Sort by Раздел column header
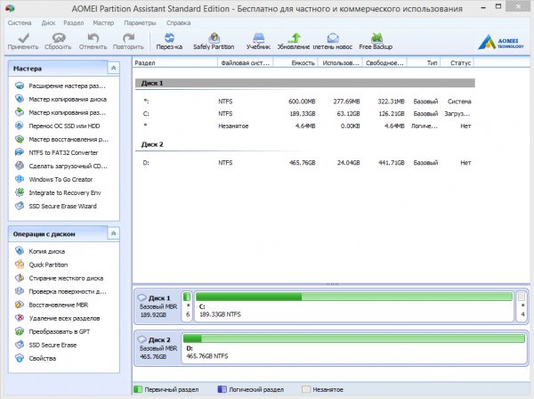The image size is (534, 399). click(x=175, y=62)
